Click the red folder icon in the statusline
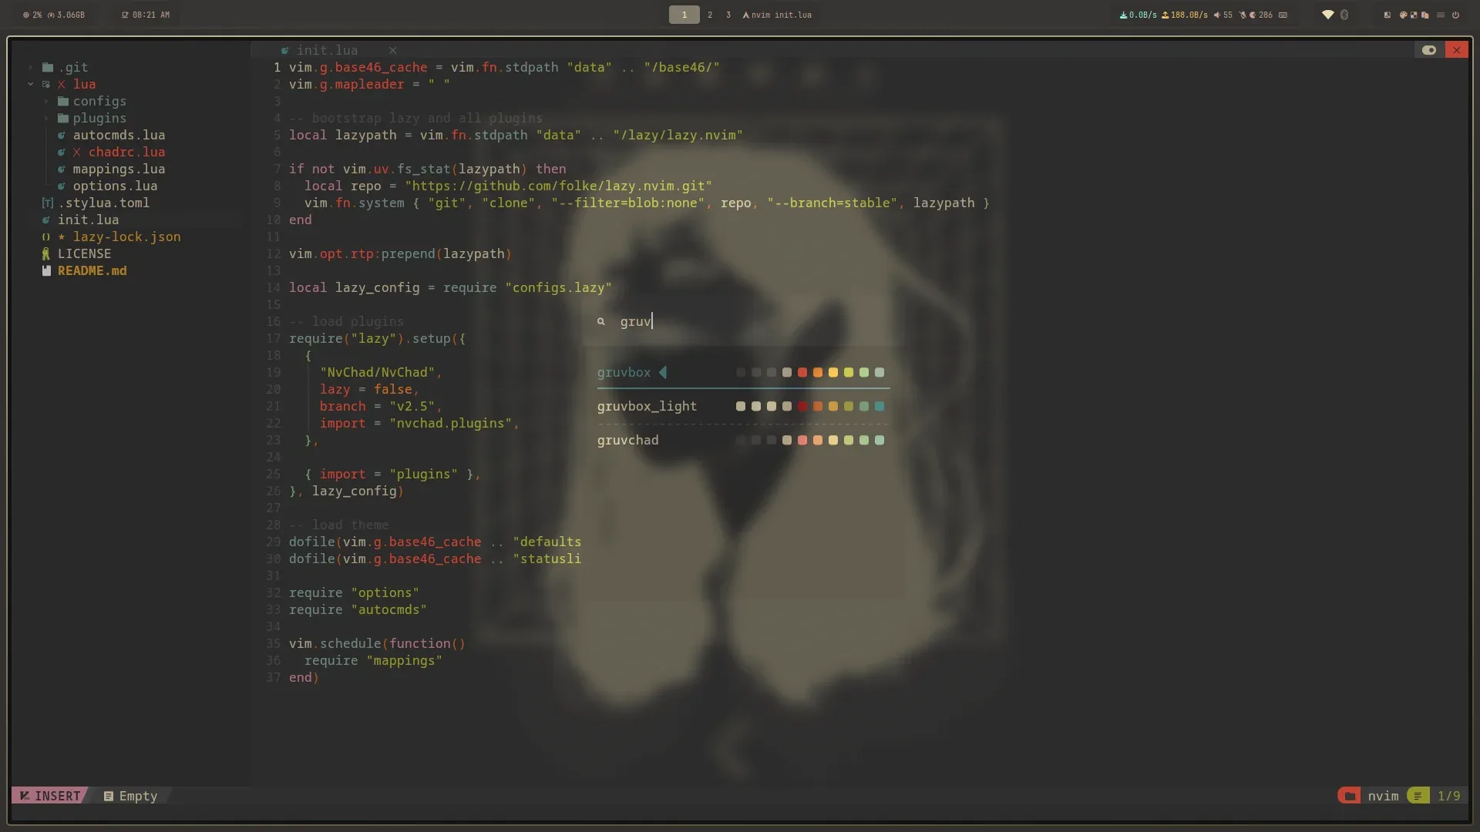 point(1349,796)
